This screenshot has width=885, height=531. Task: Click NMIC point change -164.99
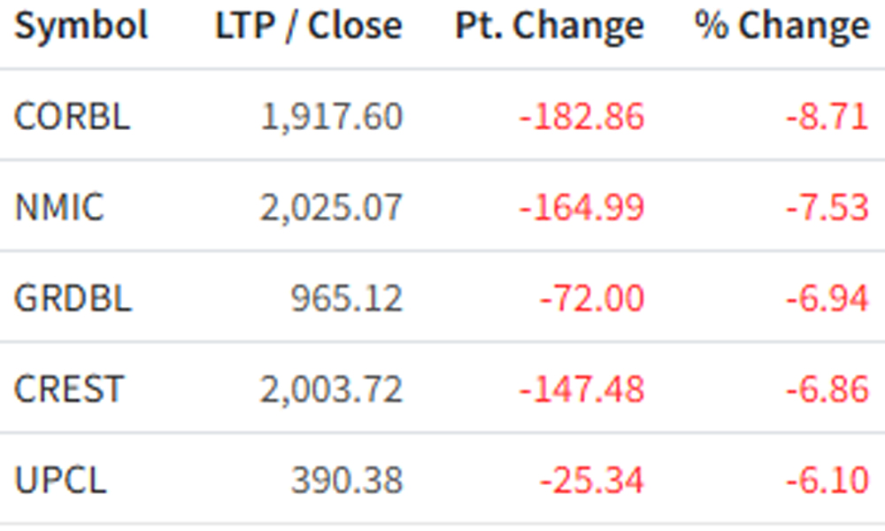tap(581, 207)
